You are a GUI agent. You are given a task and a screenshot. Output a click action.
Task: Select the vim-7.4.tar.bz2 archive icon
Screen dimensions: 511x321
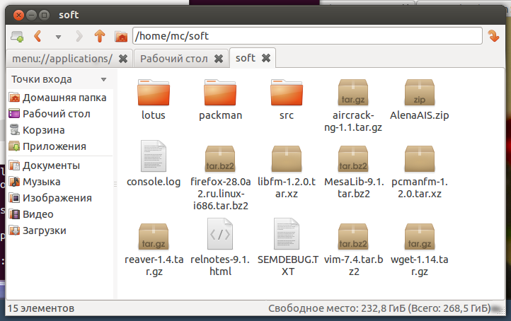point(353,237)
